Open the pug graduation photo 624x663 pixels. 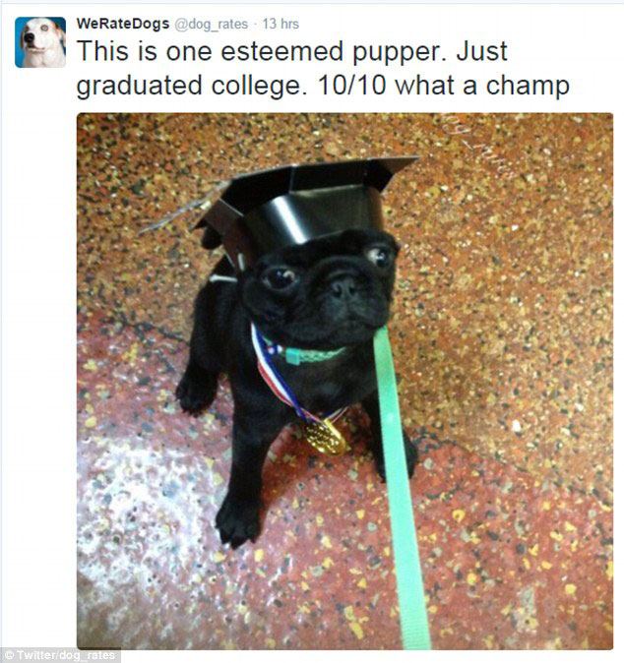tap(344, 381)
